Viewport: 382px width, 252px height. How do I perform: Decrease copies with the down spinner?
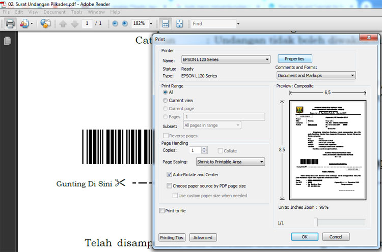204,152
